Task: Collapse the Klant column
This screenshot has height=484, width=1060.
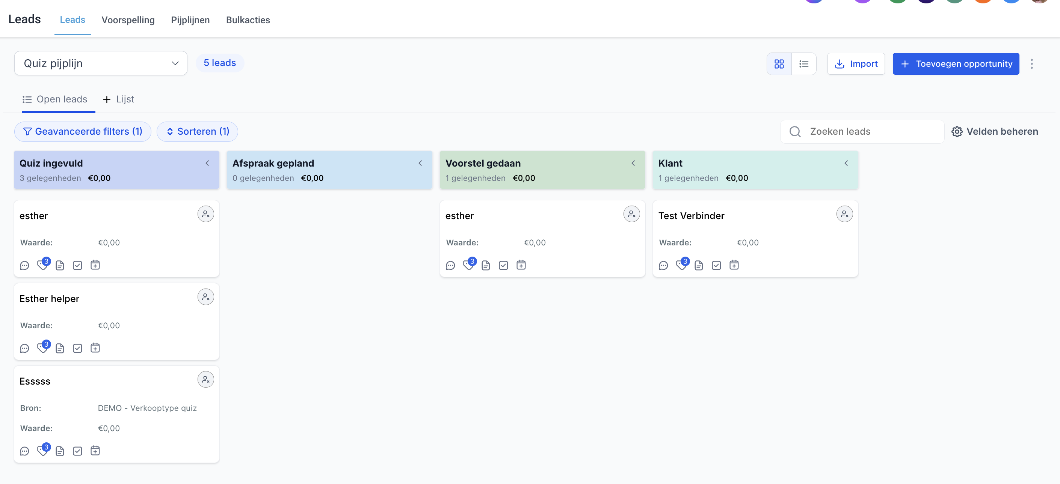Action: click(x=846, y=163)
